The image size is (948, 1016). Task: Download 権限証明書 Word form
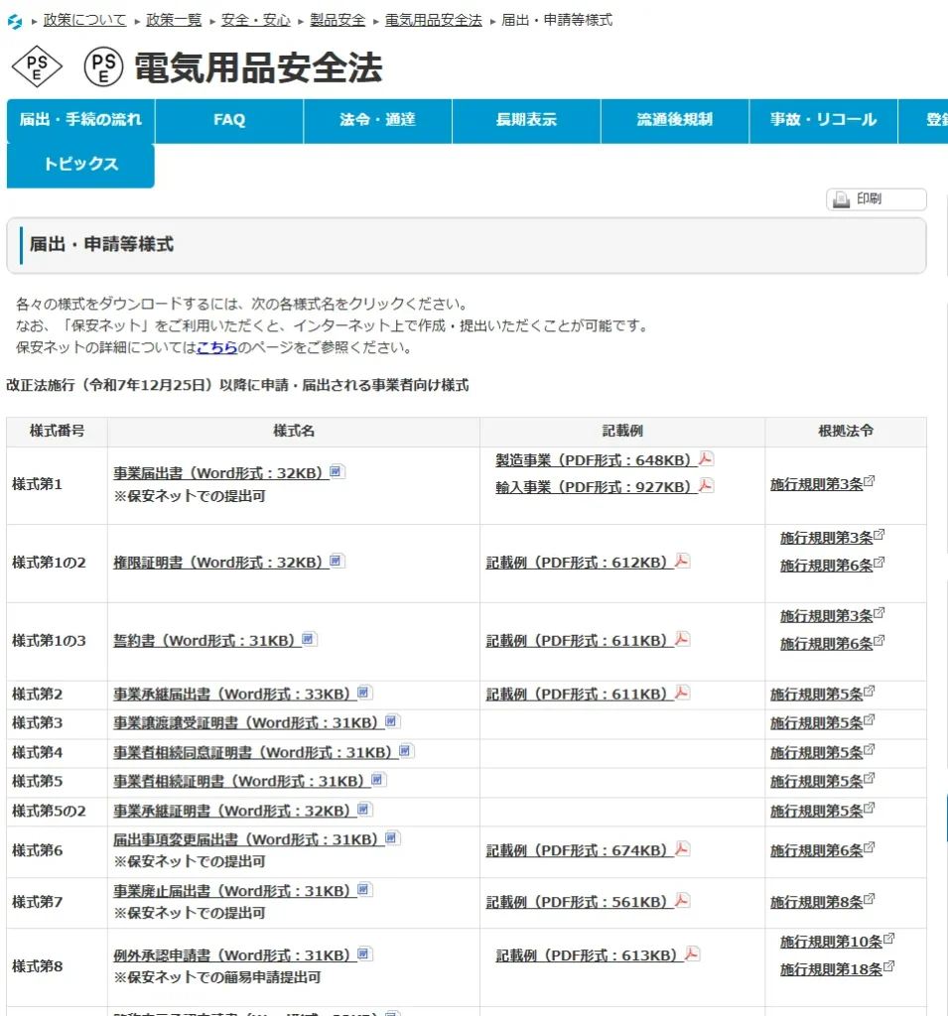tap(219, 563)
